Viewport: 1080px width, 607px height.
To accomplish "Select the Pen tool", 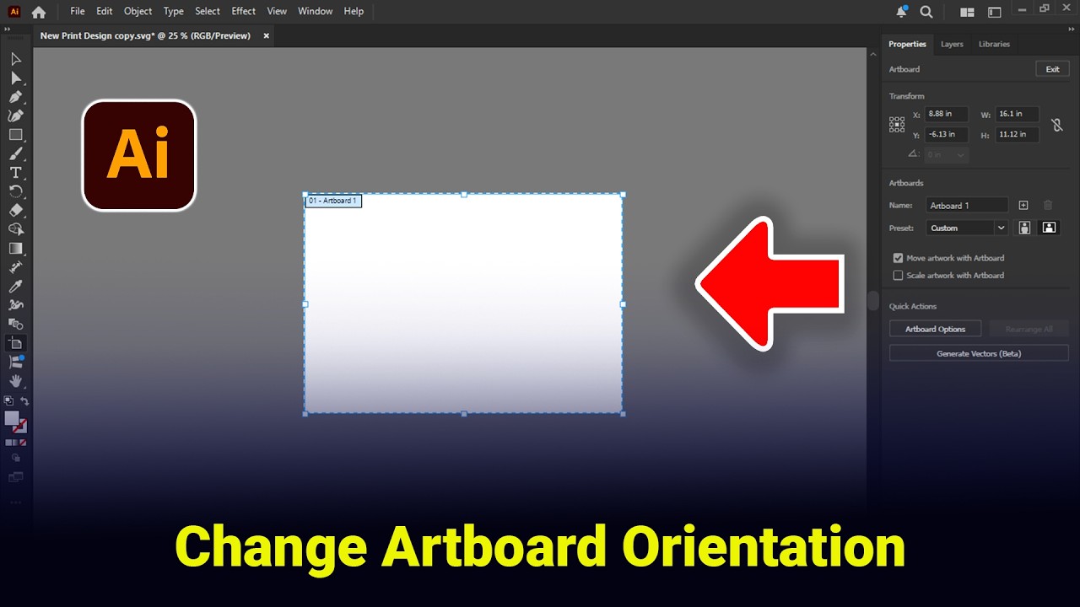I will 16,97.
